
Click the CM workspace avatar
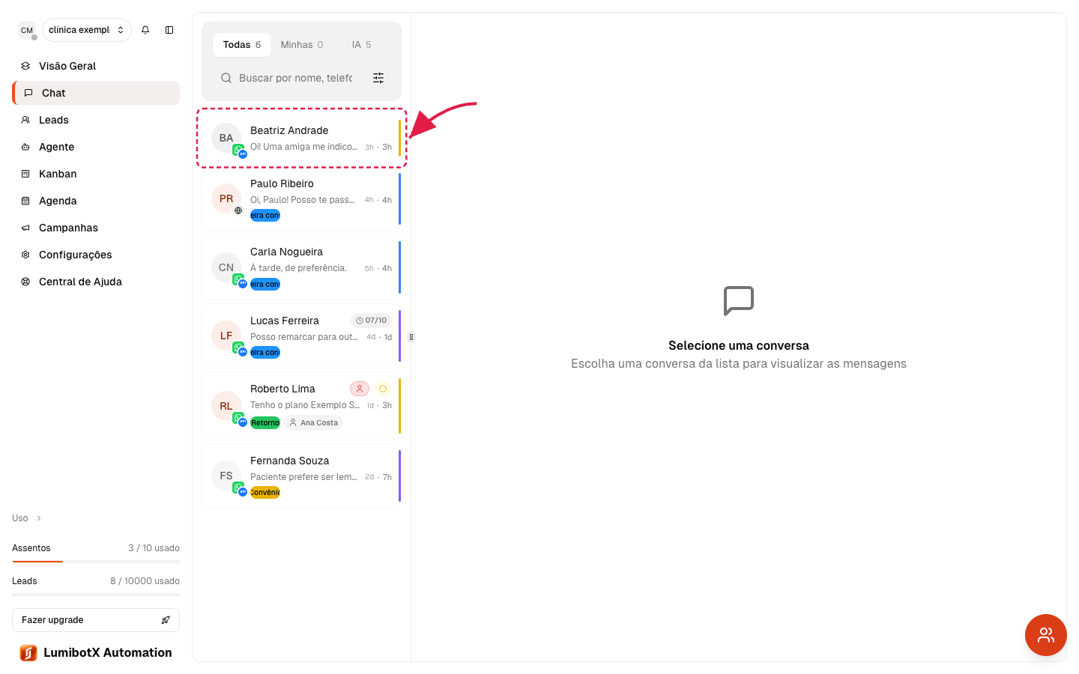(27, 30)
